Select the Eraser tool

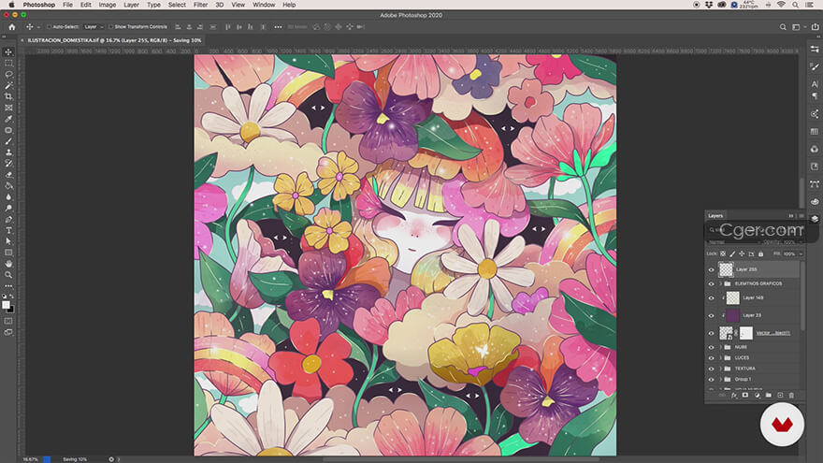(8, 175)
